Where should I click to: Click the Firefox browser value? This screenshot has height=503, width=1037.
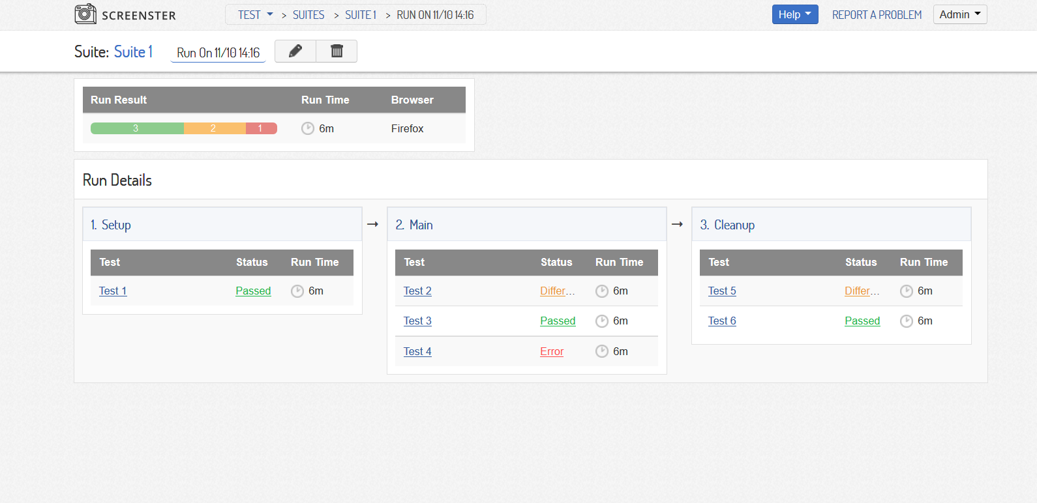(408, 129)
